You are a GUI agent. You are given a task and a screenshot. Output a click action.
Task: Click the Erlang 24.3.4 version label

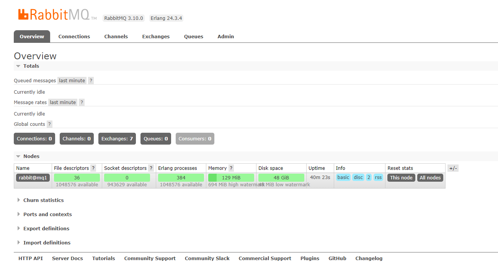click(x=166, y=18)
